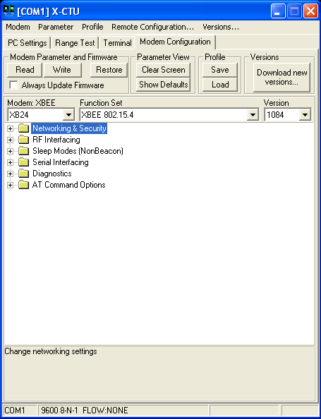Open the Function Set dropdown
The height and width of the screenshot is (419, 321).
click(x=253, y=115)
